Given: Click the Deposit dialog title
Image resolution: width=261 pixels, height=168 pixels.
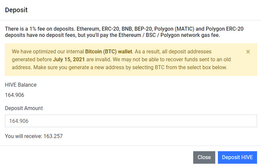Looking at the screenshot, I should click(x=16, y=10).
